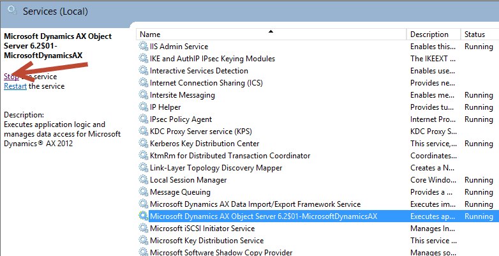This screenshot has height=256, width=499.
Task: Click gear icon of the highlighted AX Object Server row
Action: coord(143,216)
